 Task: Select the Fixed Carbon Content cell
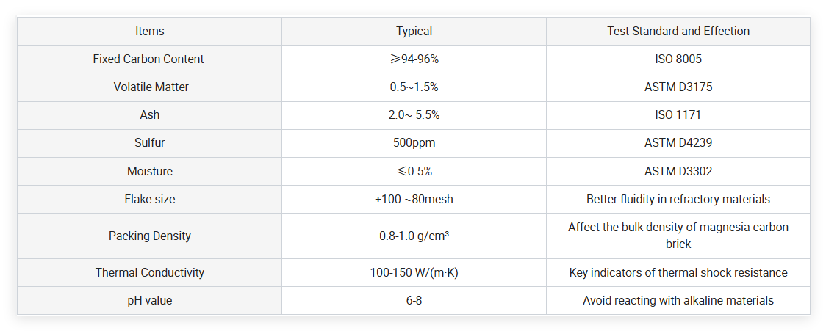point(148,59)
